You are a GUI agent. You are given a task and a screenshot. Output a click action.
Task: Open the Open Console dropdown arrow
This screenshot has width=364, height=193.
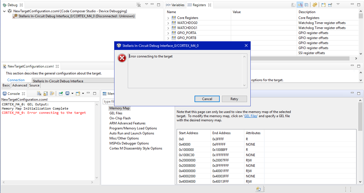click(83, 93)
